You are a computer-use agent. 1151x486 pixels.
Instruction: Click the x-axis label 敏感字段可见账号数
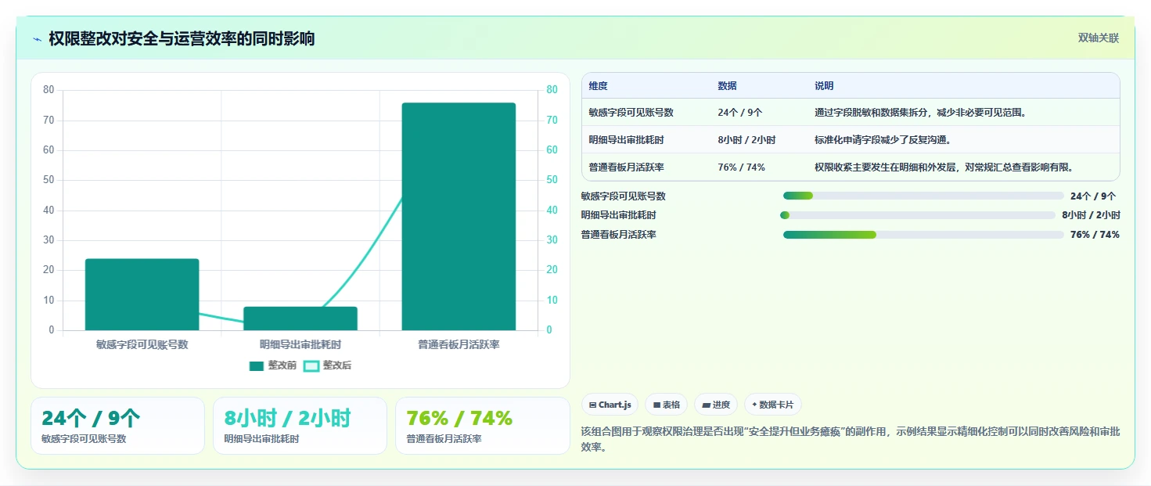point(142,344)
